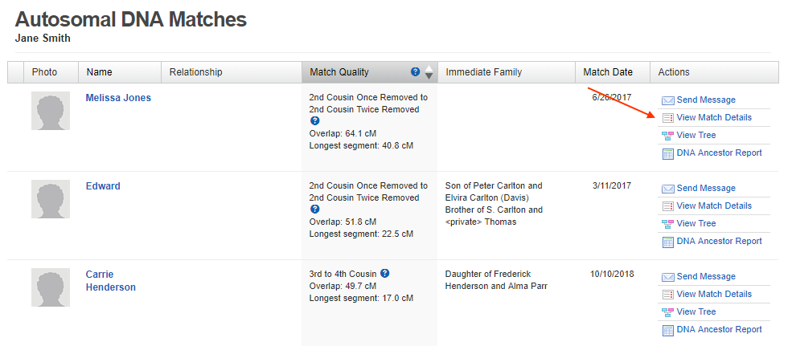Sort by Match Quality using the sort arrows
The height and width of the screenshot is (346, 792).
(x=429, y=72)
